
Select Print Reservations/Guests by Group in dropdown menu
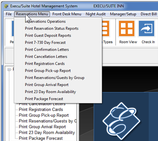point(58,78)
